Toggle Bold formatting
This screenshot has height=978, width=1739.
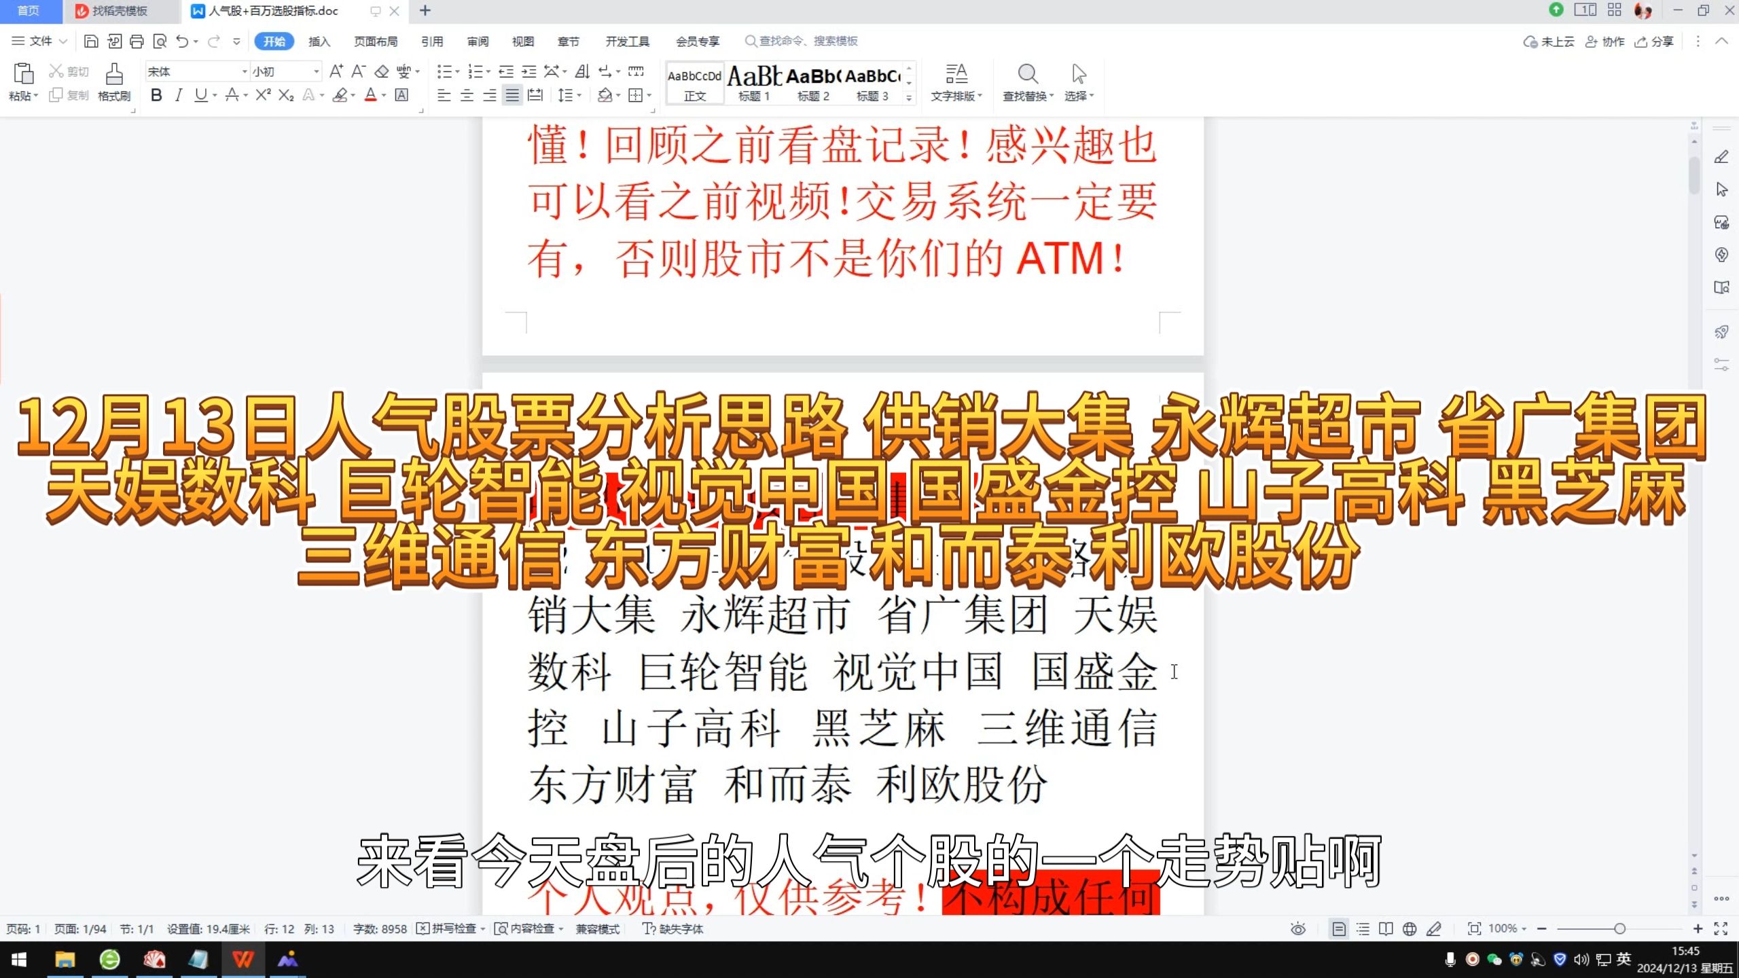pyautogui.click(x=156, y=95)
